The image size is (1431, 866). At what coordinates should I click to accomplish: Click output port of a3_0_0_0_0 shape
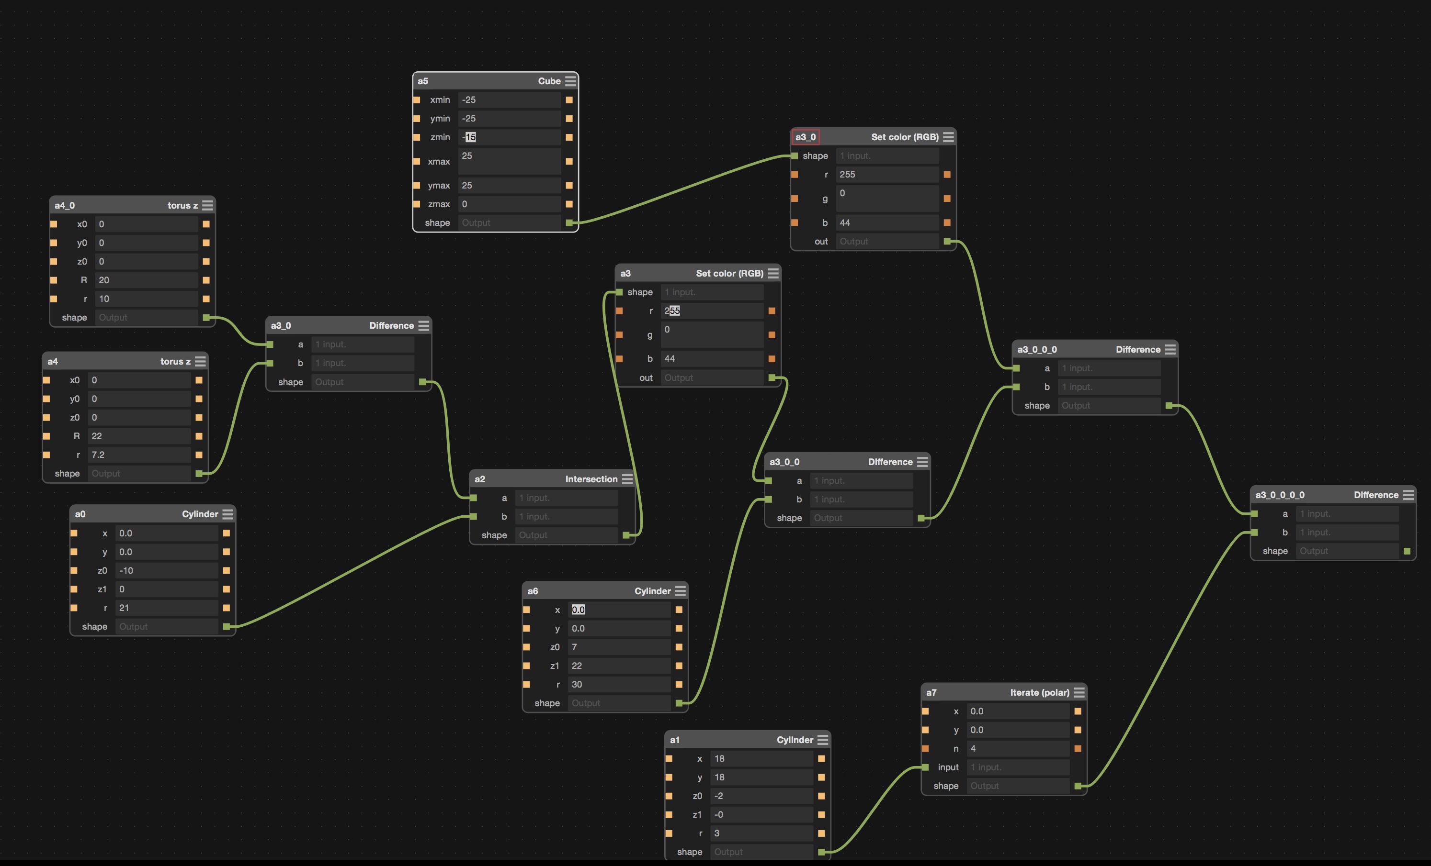[x=1407, y=551]
